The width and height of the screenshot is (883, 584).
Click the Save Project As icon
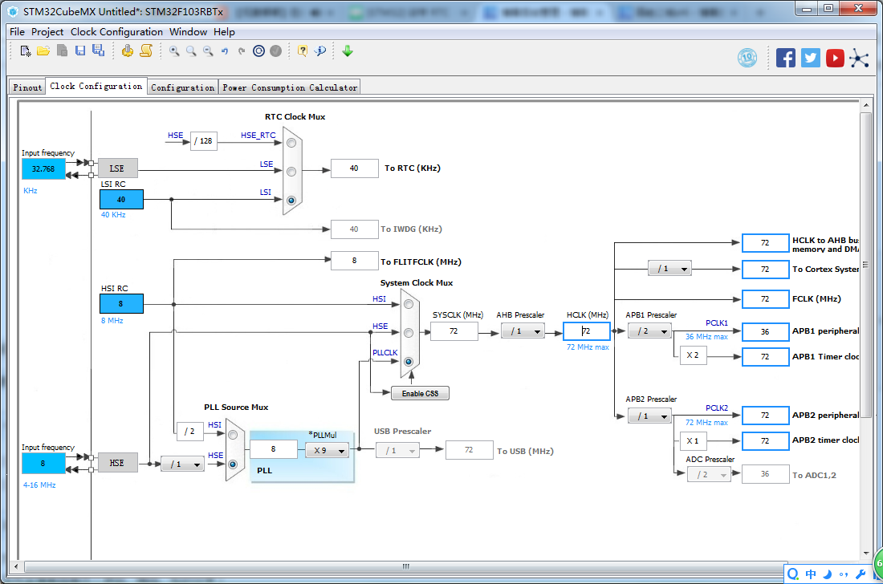click(99, 51)
